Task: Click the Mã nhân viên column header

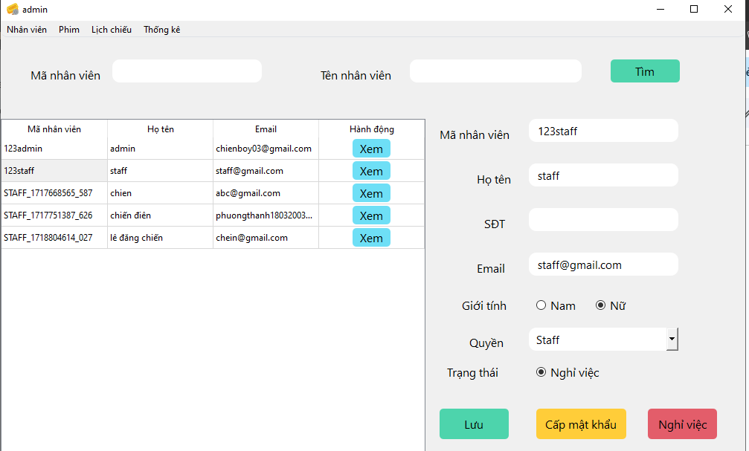Action: pos(54,129)
